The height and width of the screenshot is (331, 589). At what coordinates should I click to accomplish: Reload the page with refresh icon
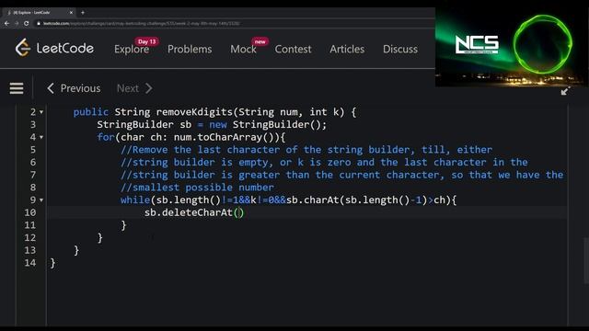[x=27, y=23]
